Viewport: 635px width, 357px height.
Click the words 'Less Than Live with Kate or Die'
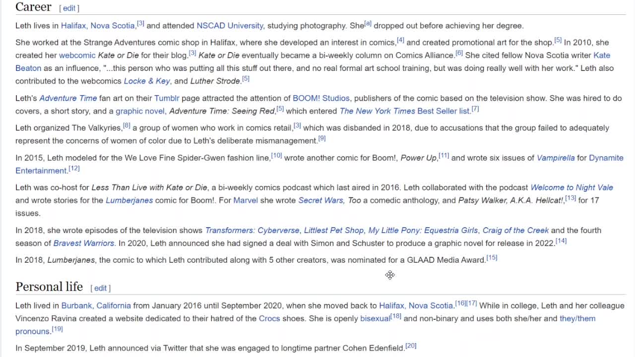[149, 187]
